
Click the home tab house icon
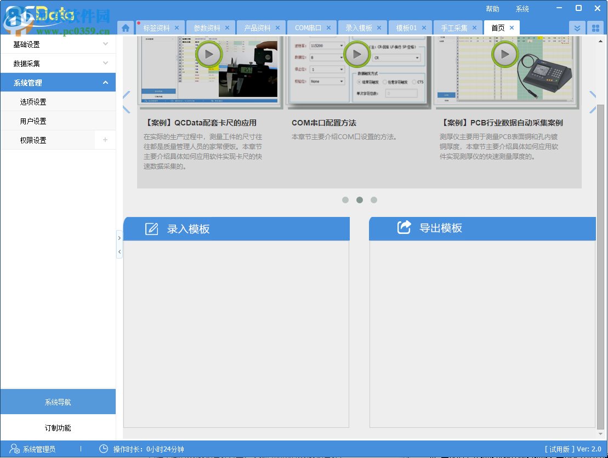(126, 27)
